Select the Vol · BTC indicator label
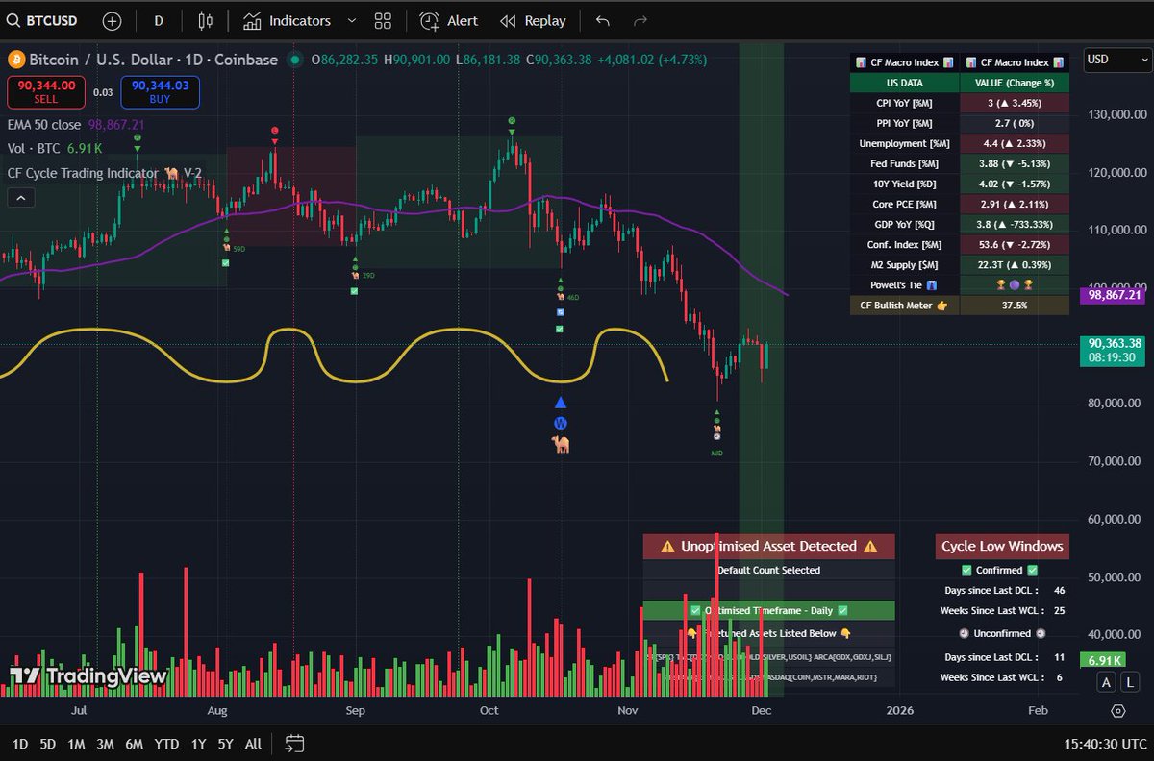 tap(34, 149)
